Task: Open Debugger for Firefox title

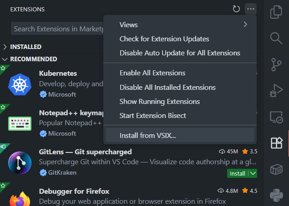Action: (74, 191)
